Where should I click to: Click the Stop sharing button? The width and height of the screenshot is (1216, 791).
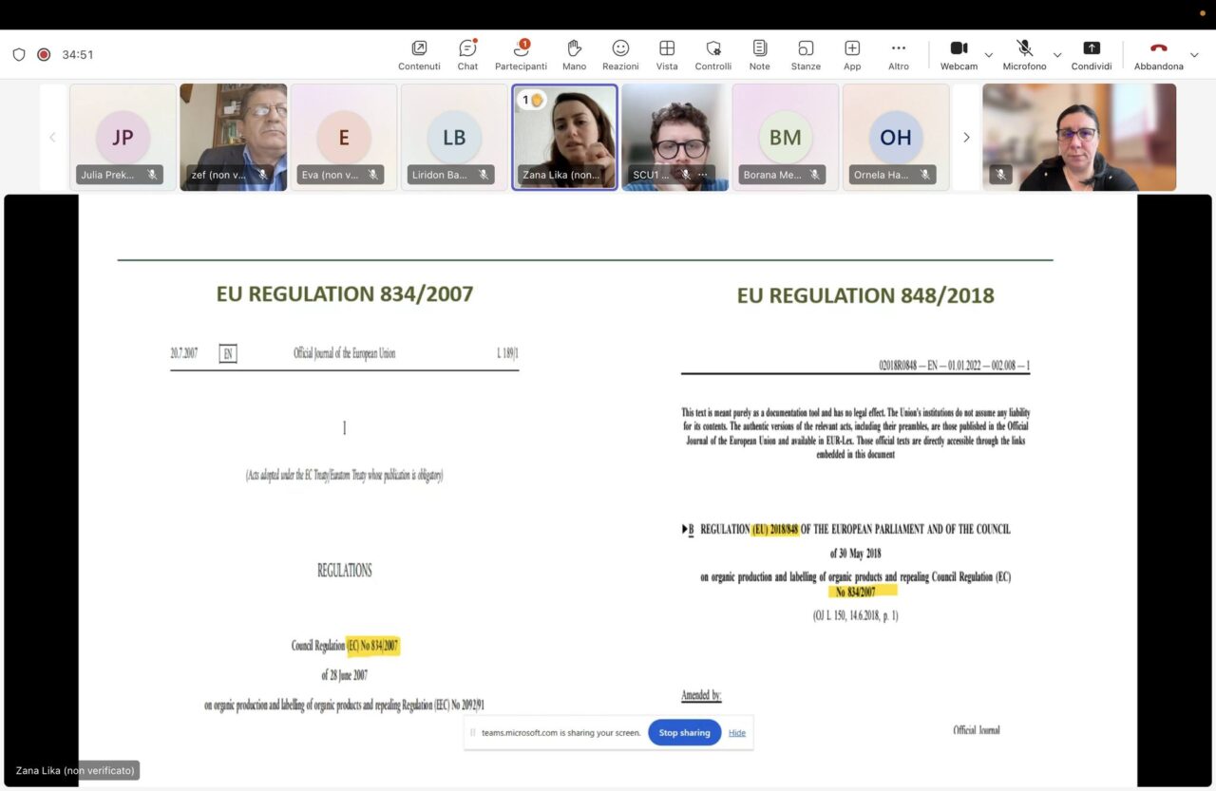coord(684,732)
